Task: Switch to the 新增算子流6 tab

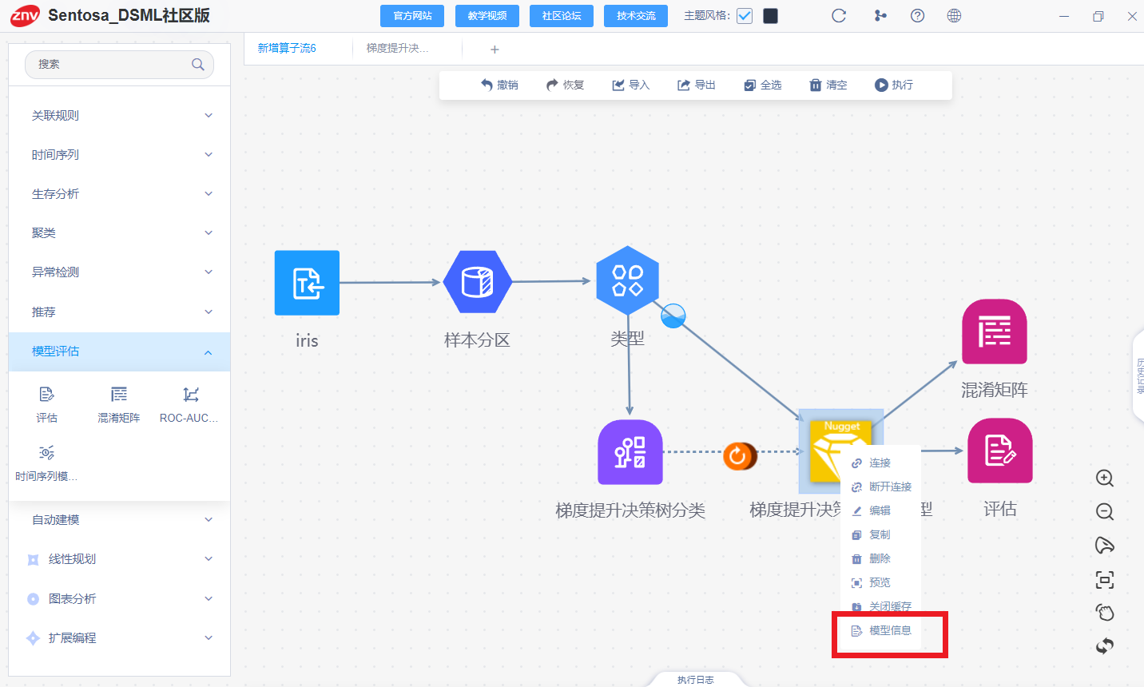Action: [x=287, y=48]
